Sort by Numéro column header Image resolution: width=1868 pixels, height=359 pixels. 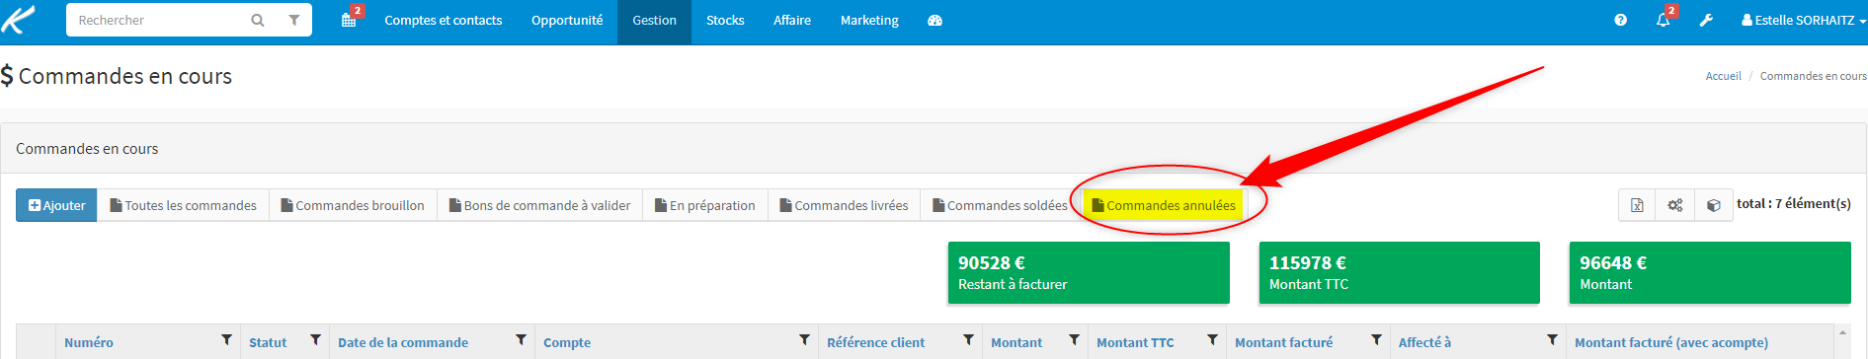[89, 342]
